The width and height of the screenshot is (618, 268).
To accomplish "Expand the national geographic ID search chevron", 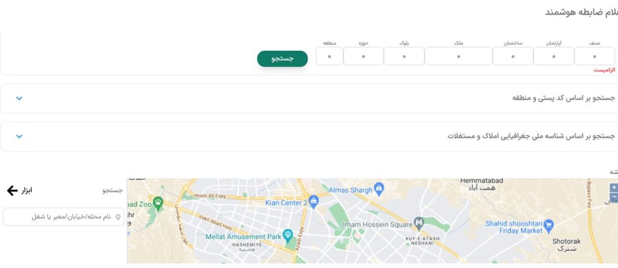I will coord(19,136).
